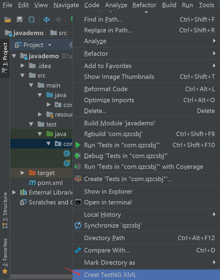Select Show Image Thumbnails entry
The width and height of the screenshot is (220, 280).
(x=146, y=77)
